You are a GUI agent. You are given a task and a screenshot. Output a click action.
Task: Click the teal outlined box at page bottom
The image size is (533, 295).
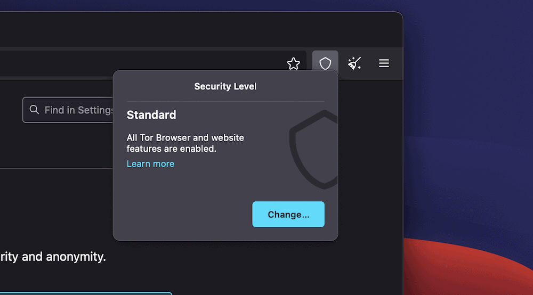pos(85,293)
